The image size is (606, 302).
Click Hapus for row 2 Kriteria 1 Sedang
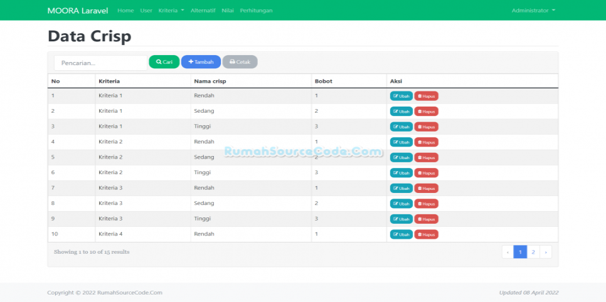pyautogui.click(x=427, y=112)
